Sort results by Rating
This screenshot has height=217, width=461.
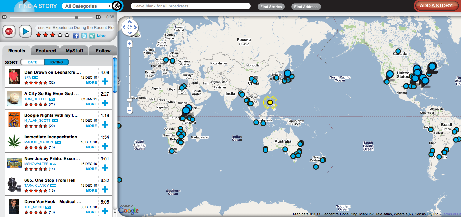(x=57, y=62)
